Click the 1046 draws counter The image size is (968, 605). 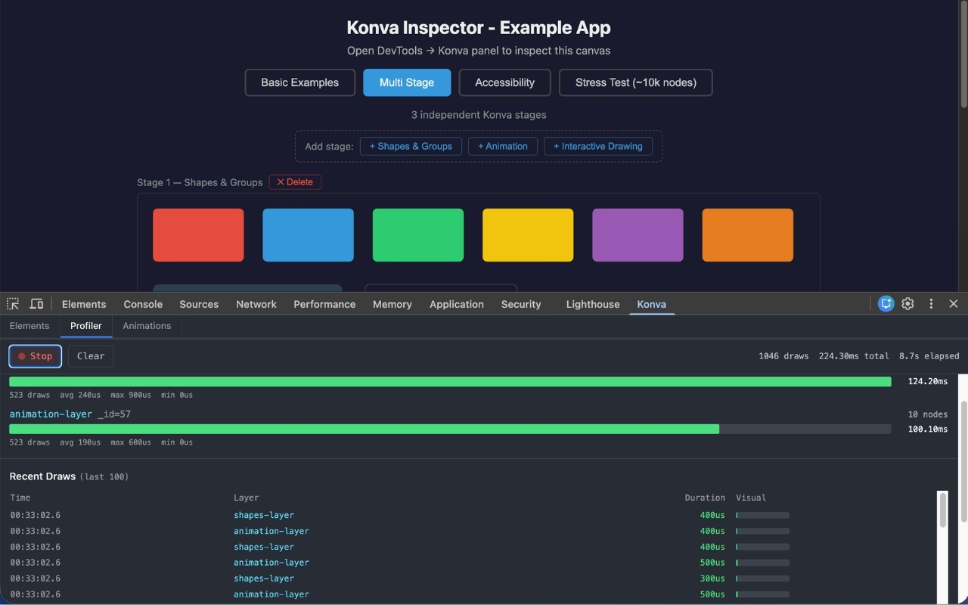pos(783,356)
